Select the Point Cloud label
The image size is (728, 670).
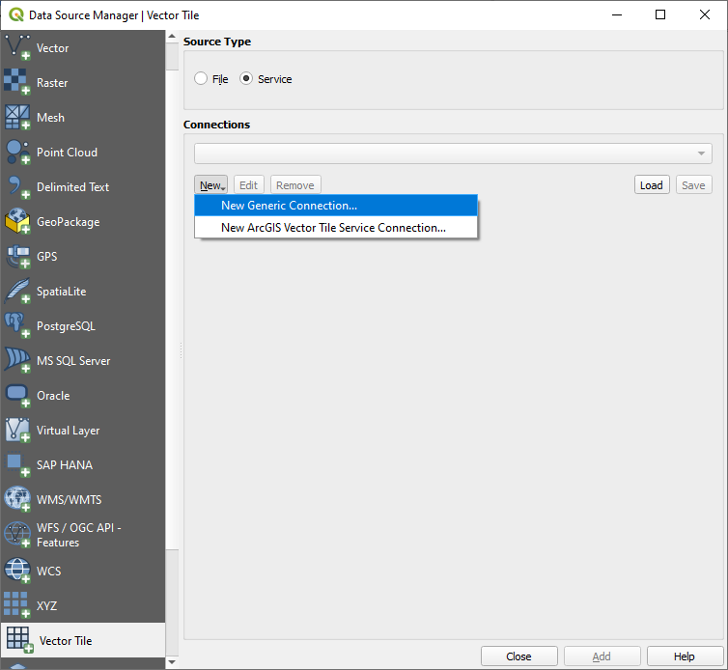click(x=67, y=152)
